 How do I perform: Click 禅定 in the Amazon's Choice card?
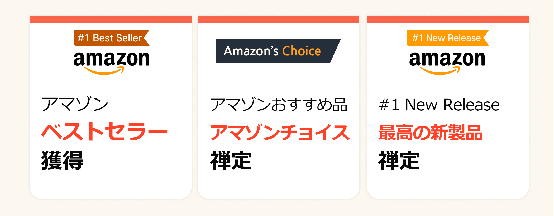(231, 160)
